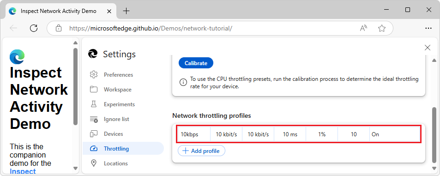Screen dimensions: 440x176
Task: Click the Throttling gauge icon
Action: tap(93, 148)
